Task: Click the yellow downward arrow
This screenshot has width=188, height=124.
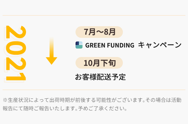Action: coord(52,51)
